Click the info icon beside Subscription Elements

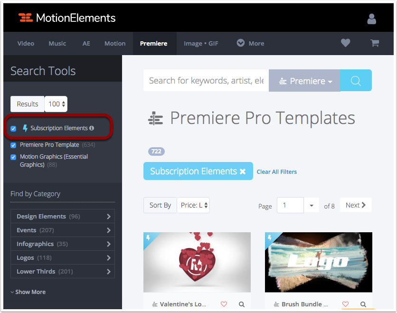tap(92, 128)
